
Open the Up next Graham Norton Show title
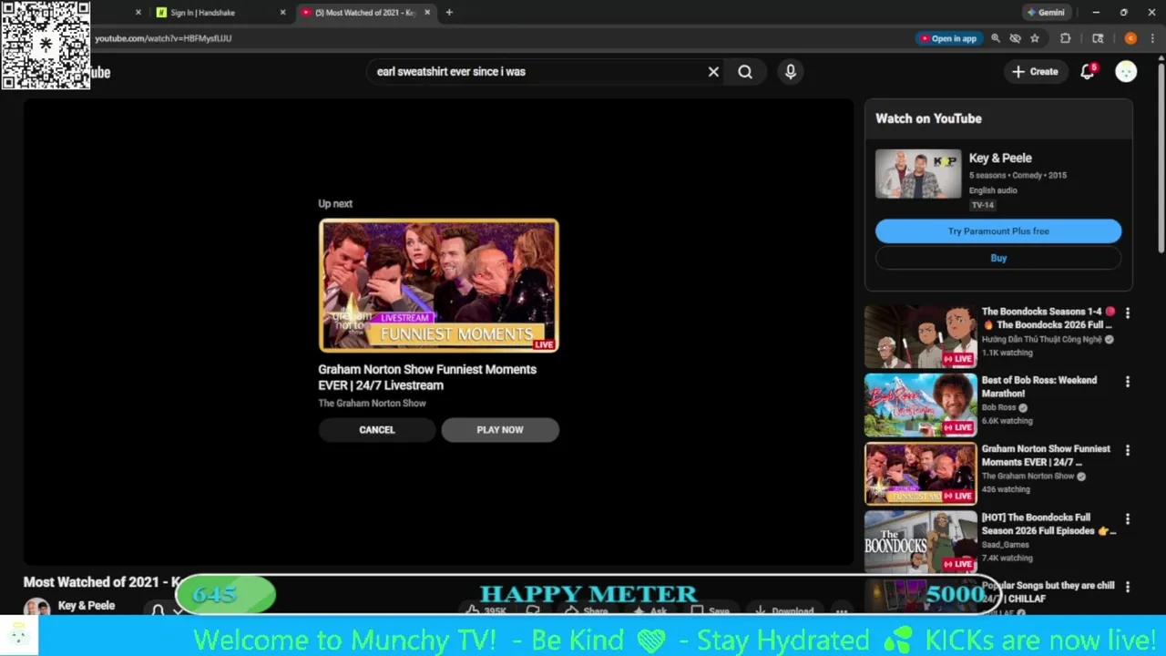427,377
